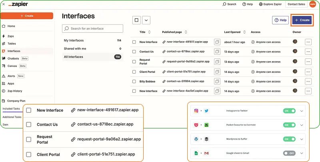Click the Twitter icon in the zap list
The width and height of the screenshot is (320, 162).
coord(206,111)
